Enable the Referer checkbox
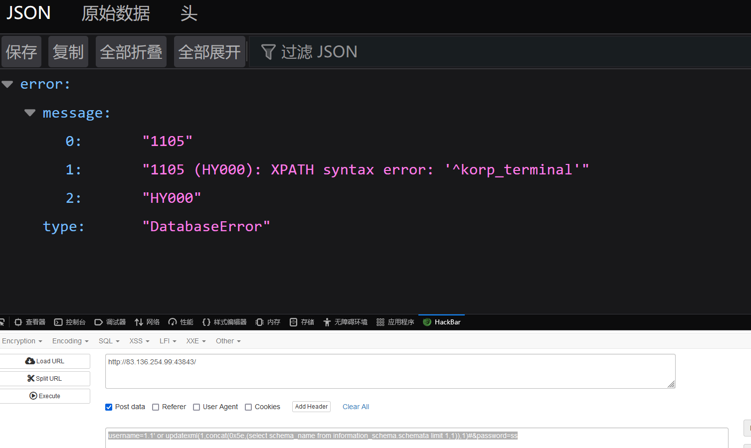The width and height of the screenshot is (751, 448). tap(156, 407)
